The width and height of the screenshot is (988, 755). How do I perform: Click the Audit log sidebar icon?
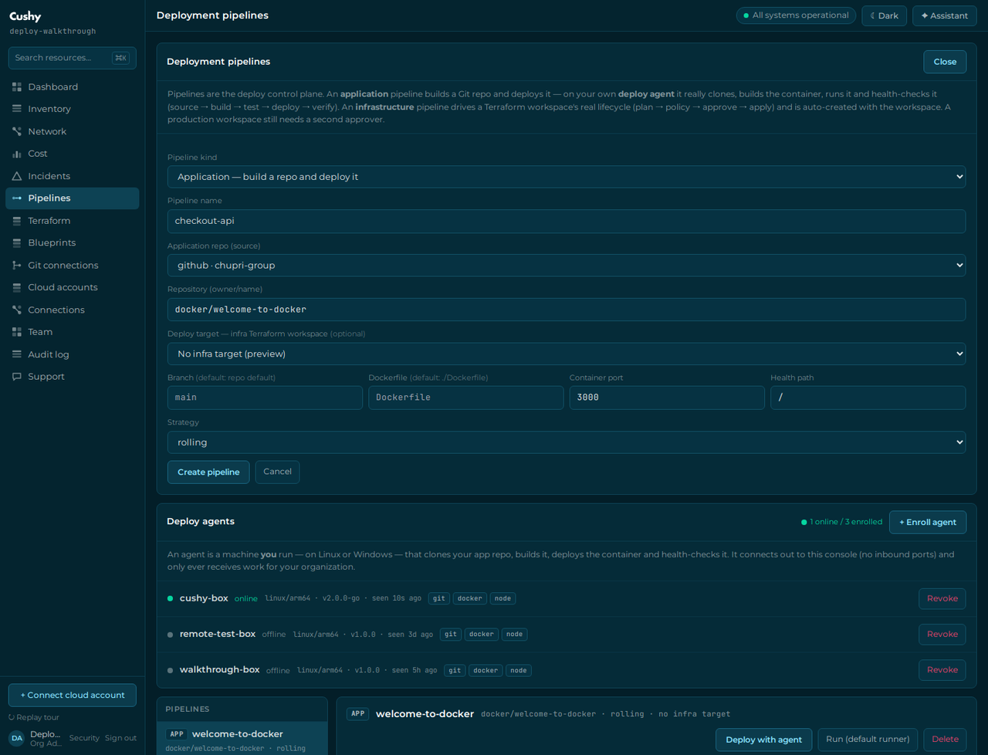[x=17, y=354]
